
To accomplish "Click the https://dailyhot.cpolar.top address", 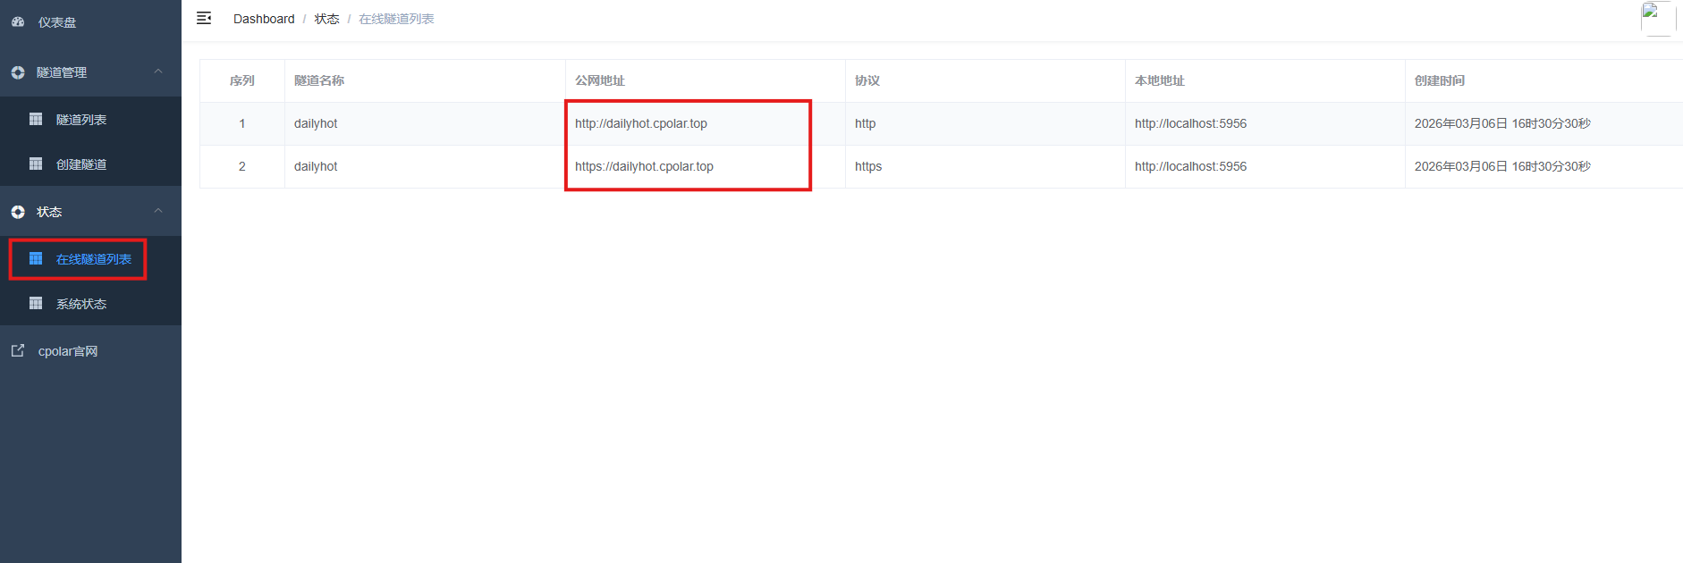I will pyautogui.click(x=644, y=166).
